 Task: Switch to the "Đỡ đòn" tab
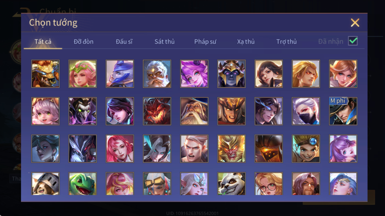(84, 42)
